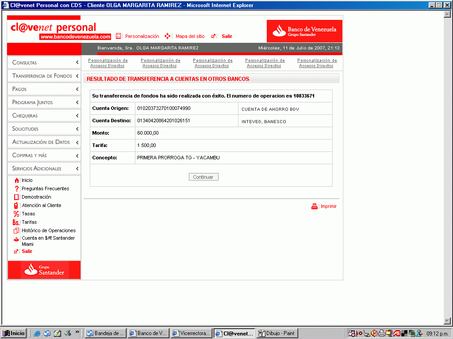Open Personalización link in header

click(142, 36)
